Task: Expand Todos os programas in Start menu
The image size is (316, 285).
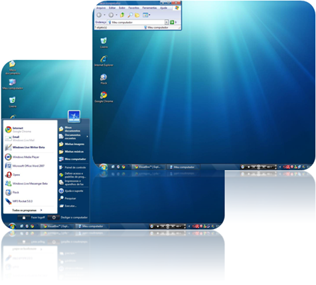Action: (x=27, y=211)
